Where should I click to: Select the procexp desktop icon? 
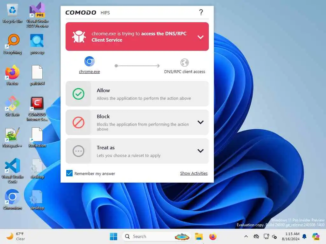coord(37,44)
